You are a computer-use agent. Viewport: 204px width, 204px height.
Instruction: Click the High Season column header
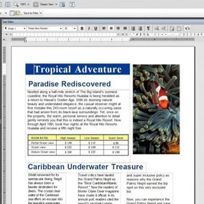(68, 138)
